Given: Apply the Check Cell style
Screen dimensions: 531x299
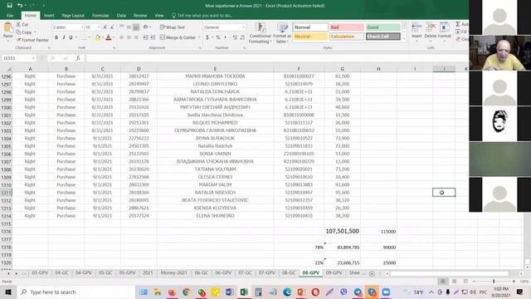Looking at the screenshot, I should [383, 37].
